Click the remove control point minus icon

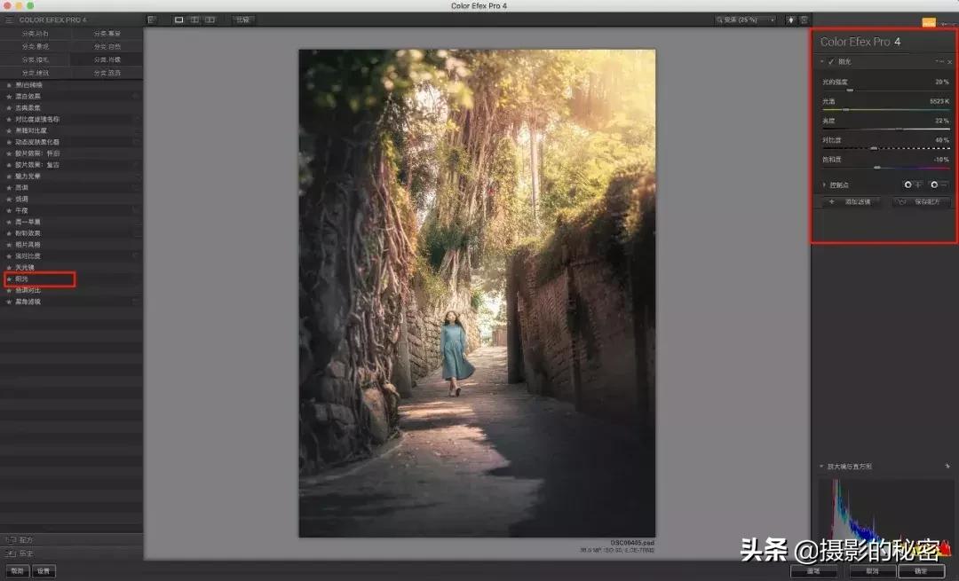point(938,185)
